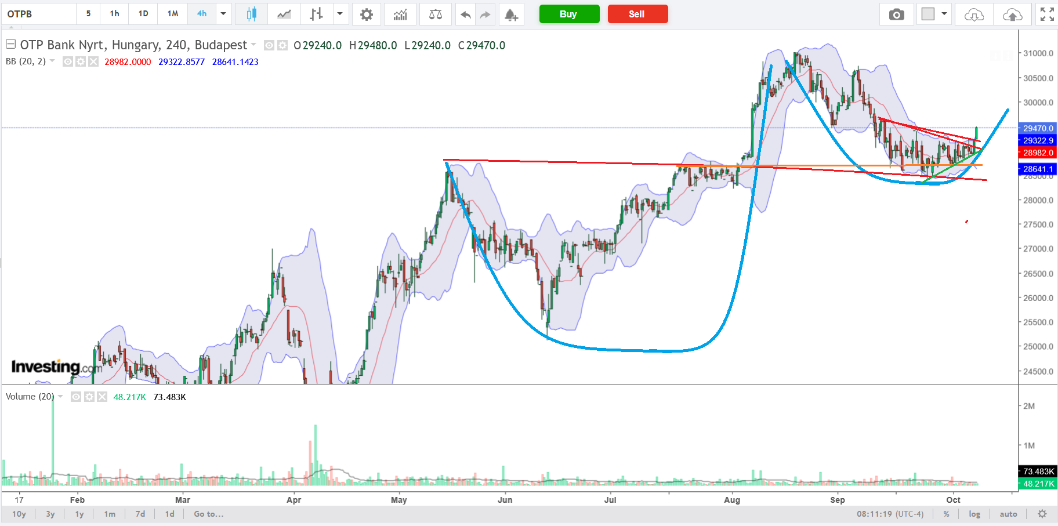The height and width of the screenshot is (526, 1058).
Task: Toggle log scale on price axis
Action: point(974,514)
